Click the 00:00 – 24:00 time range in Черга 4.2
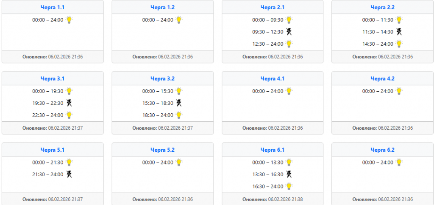The width and height of the screenshot is (434, 205). [x=378, y=91]
